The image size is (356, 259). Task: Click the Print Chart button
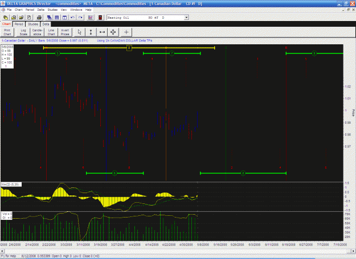coord(7,32)
